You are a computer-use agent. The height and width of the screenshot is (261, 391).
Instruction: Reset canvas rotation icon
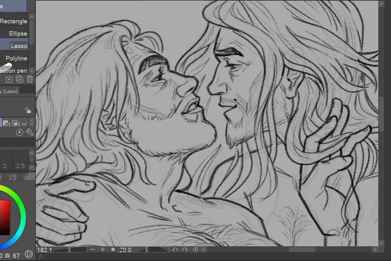pos(195,249)
